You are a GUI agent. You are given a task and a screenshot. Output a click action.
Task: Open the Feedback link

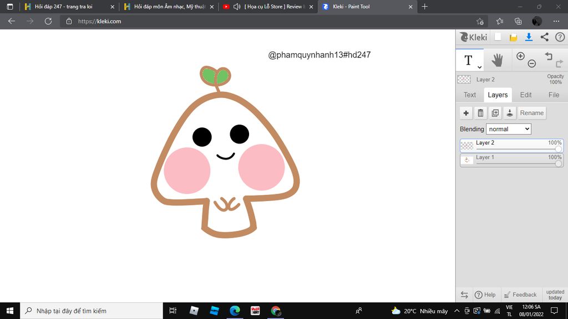click(x=520, y=295)
